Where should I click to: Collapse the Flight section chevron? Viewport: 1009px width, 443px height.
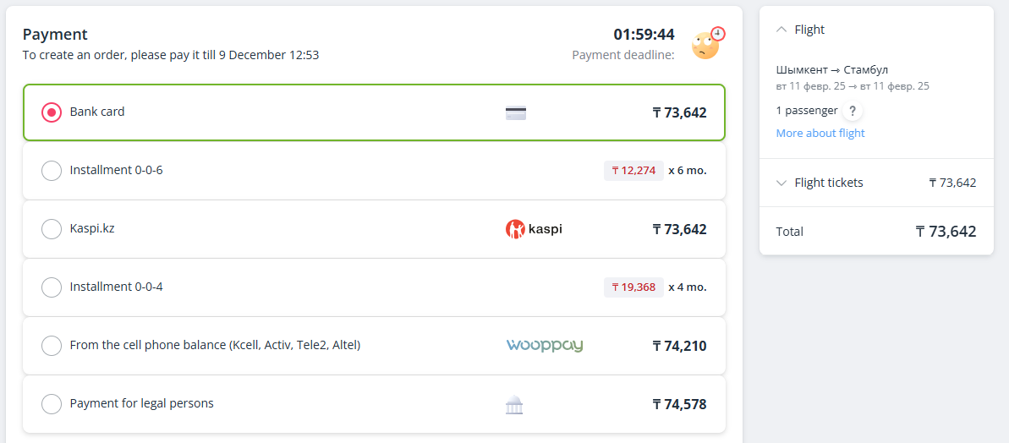point(781,30)
